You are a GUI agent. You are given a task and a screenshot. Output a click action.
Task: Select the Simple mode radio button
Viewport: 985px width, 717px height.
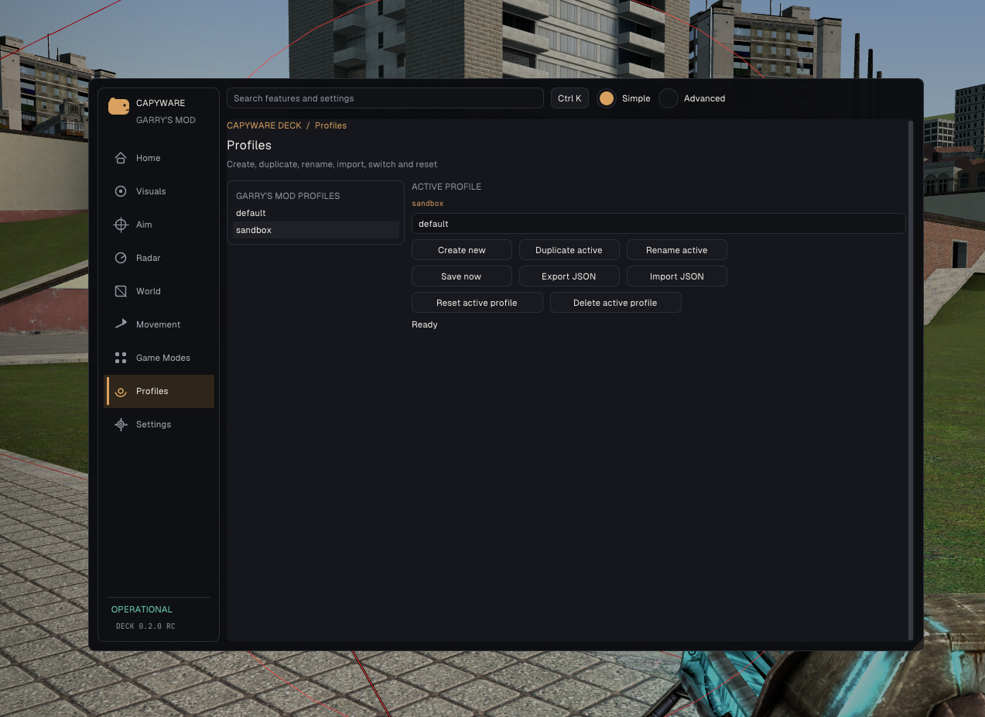tap(607, 98)
